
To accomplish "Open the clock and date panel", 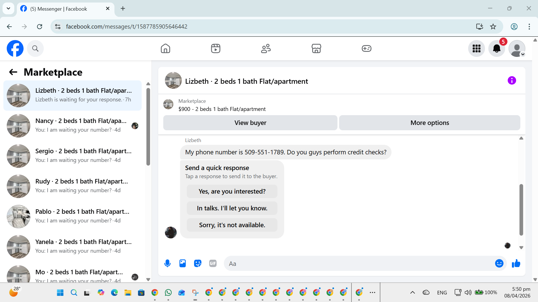I will (x=517, y=292).
